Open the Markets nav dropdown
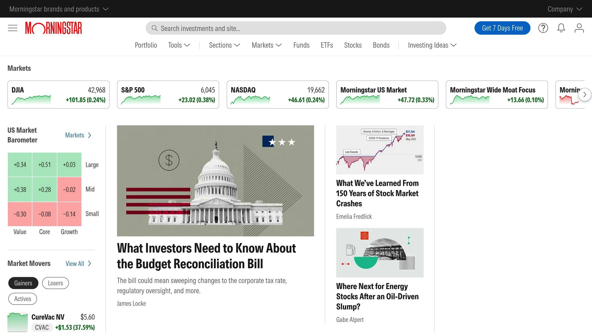 tap(267, 45)
